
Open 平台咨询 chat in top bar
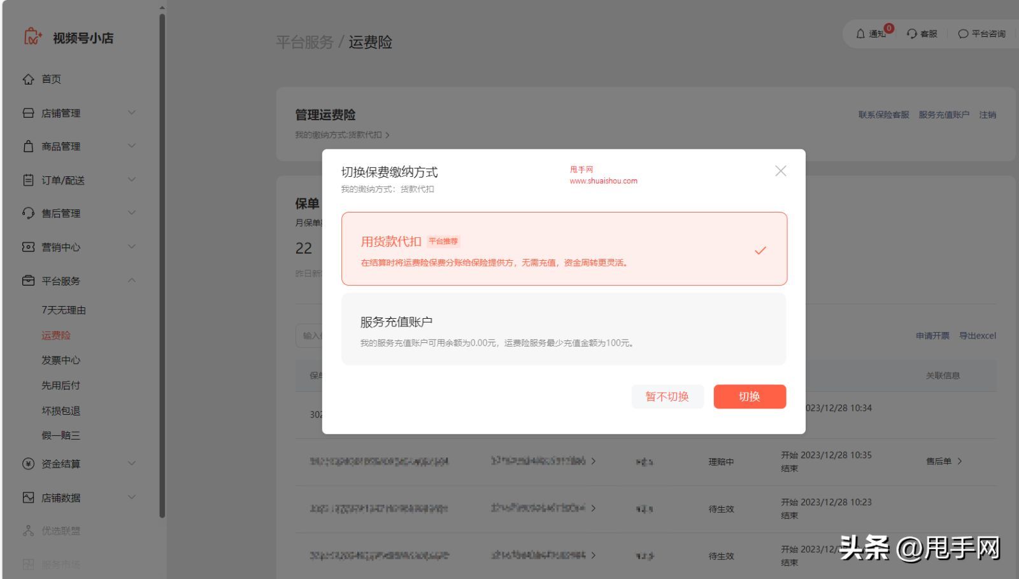click(981, 34)
